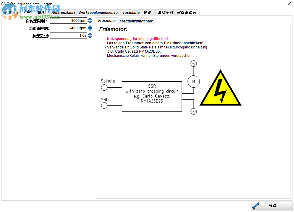The height and width of the screenshot is (212, 294).
Task: Click the GND terminal circle in diagram
Action: click(x=104, y=105)
